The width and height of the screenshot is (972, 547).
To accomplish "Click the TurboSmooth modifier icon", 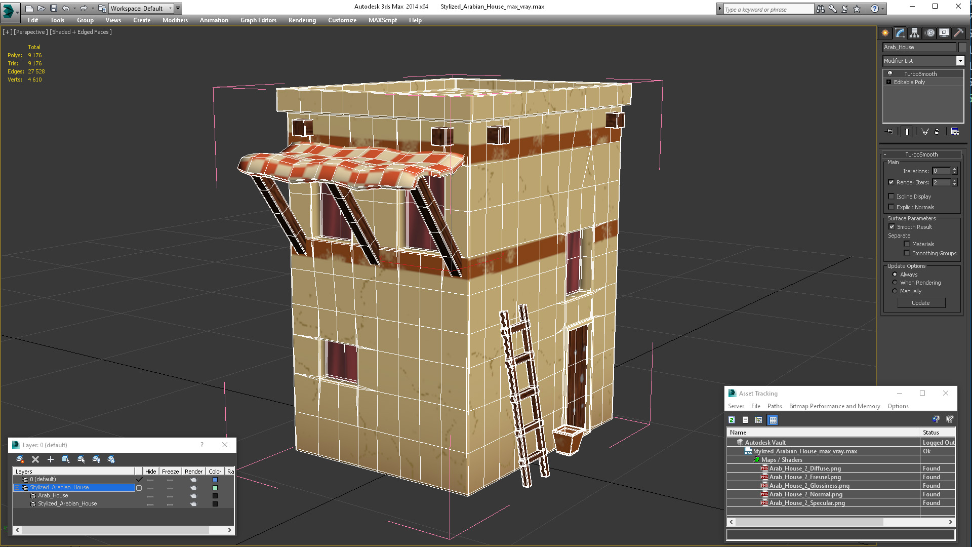I will (890, 73).
